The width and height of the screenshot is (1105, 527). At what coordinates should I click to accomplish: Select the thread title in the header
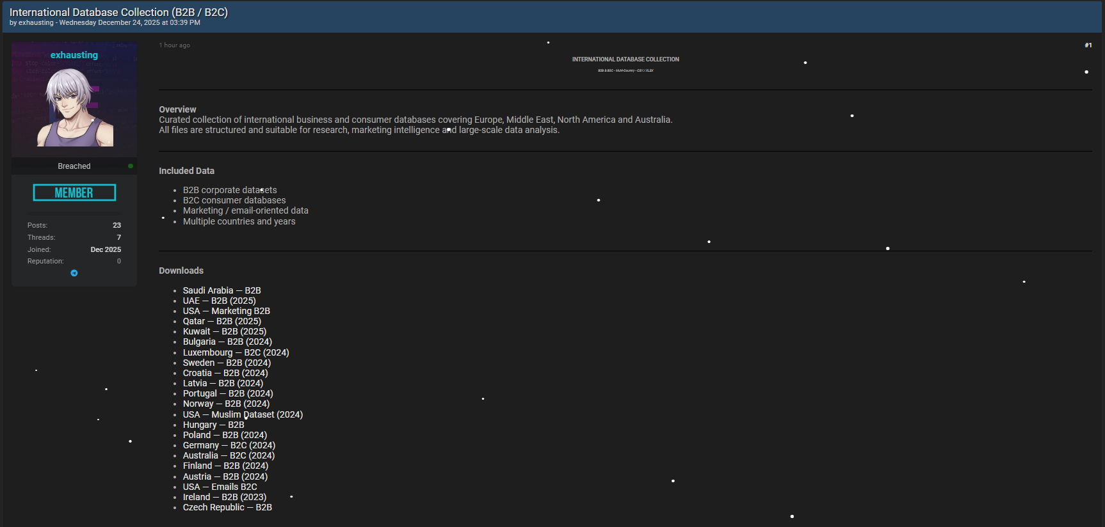point(118,12)
